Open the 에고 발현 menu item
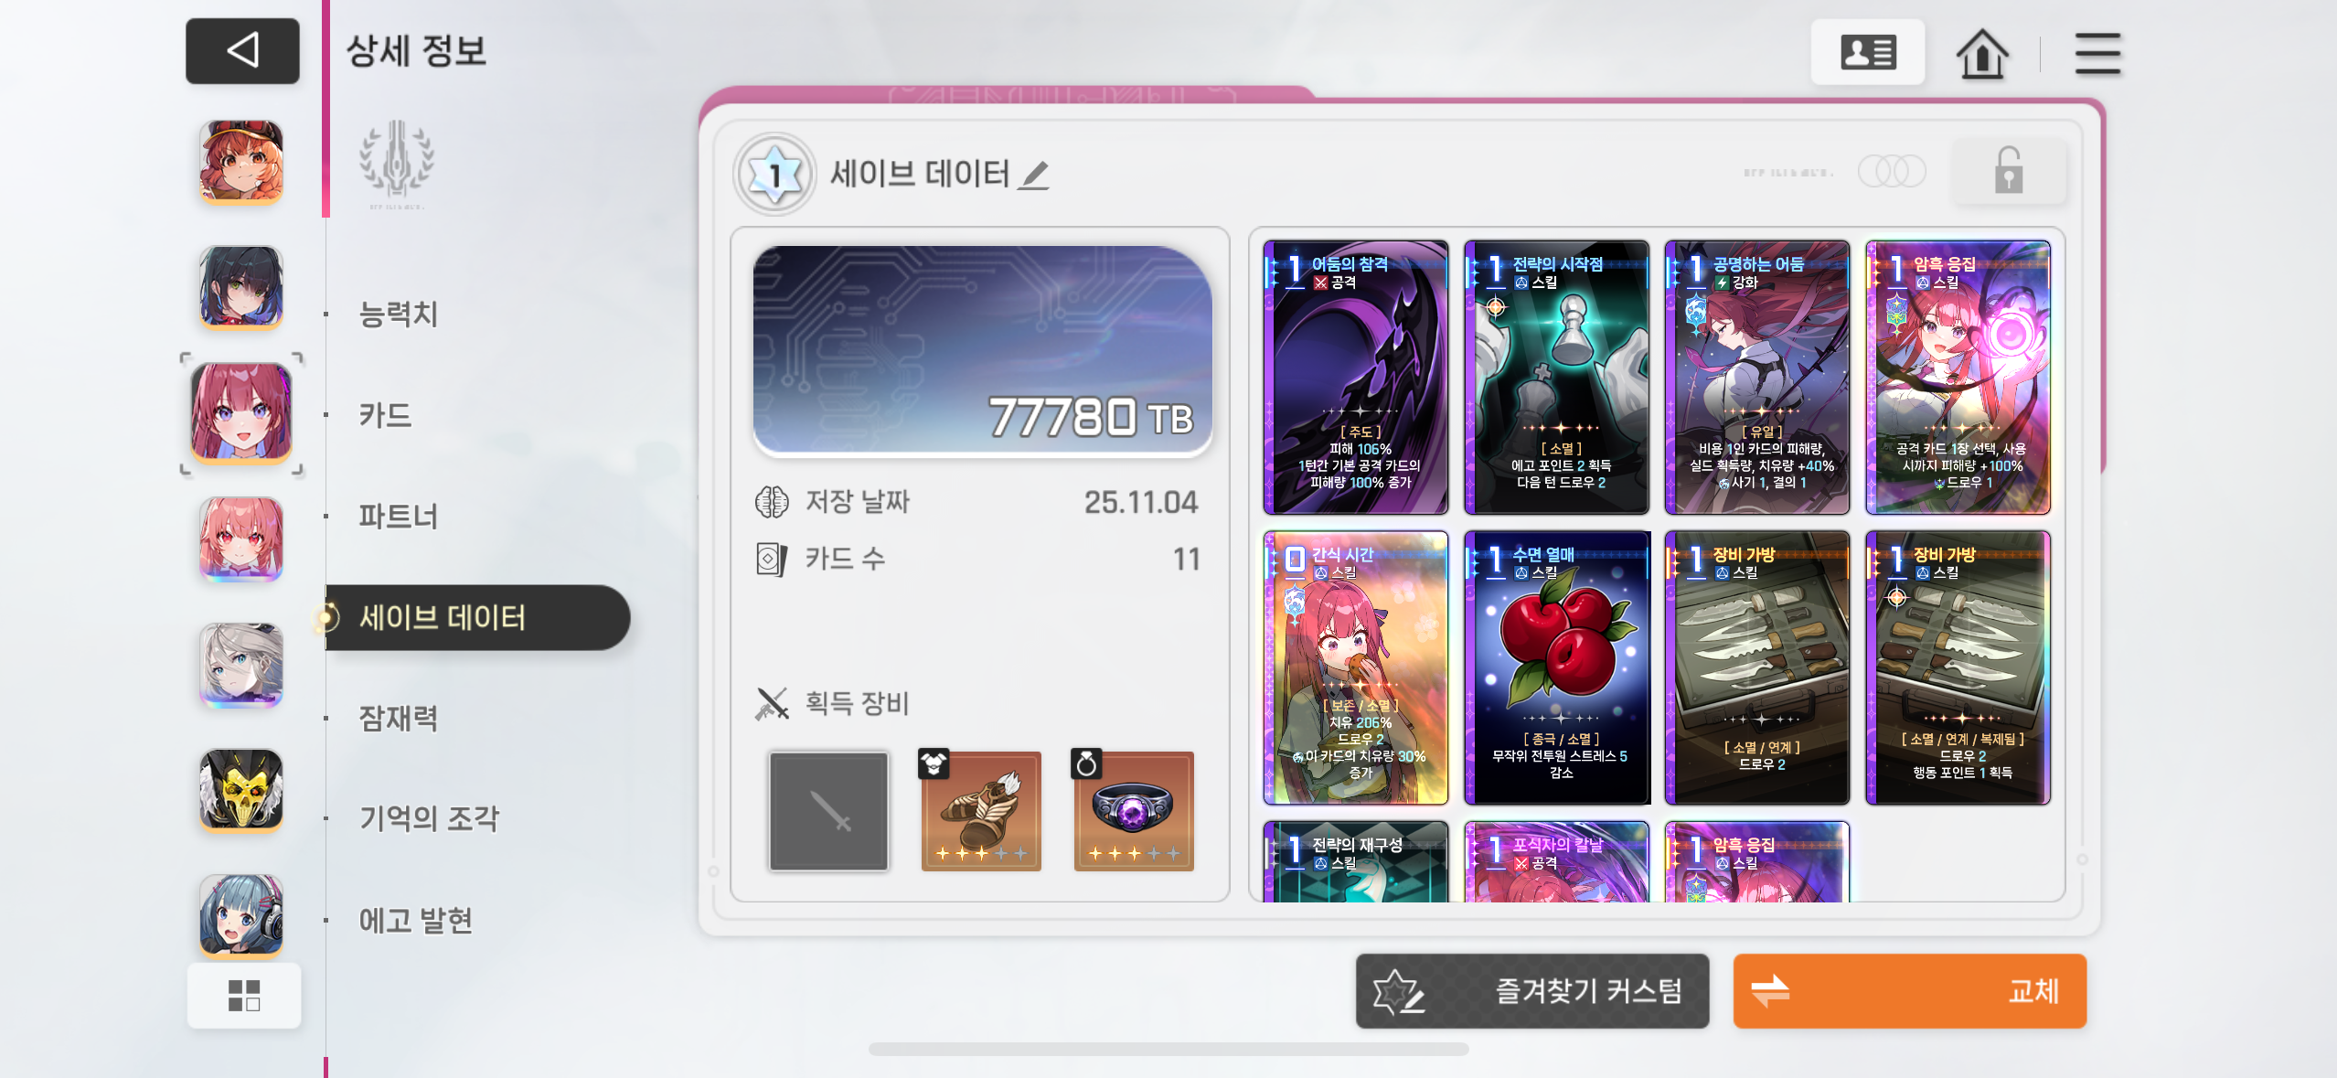 coord(415,920)
